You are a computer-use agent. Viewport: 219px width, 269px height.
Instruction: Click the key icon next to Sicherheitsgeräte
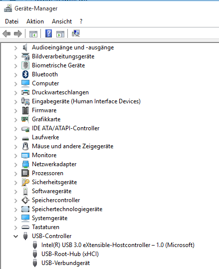click(x=25, y=182)
